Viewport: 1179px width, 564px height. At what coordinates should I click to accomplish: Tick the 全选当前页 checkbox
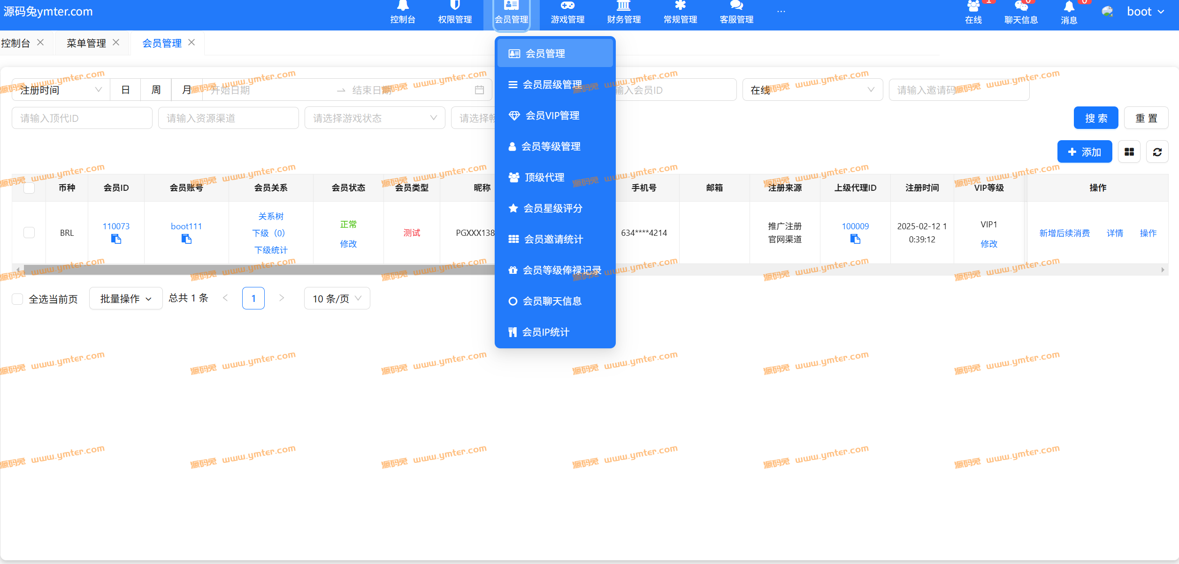pyautogui.click(x=17, y=299)
